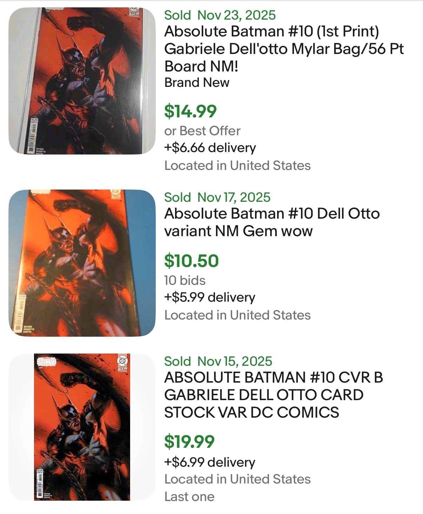Click the 'Last one' label
This screenshot has width=423, height=514.
189,496
